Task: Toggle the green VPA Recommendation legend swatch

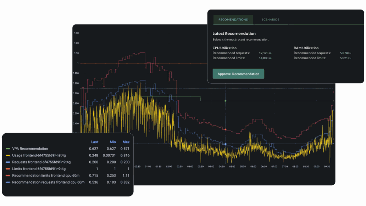Action: 8,149
